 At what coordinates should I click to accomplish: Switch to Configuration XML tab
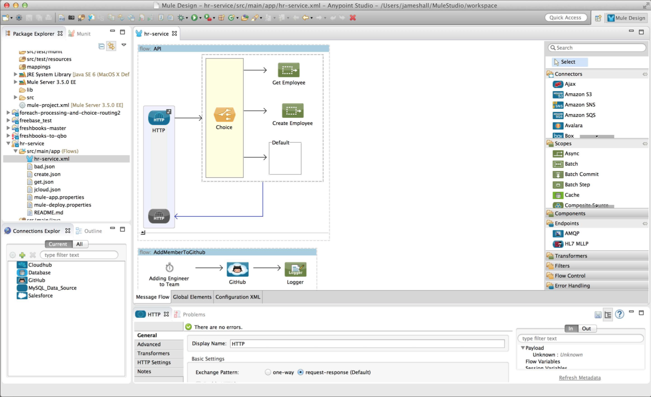238,297
